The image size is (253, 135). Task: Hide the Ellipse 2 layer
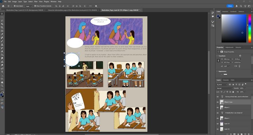pos(217,108)
